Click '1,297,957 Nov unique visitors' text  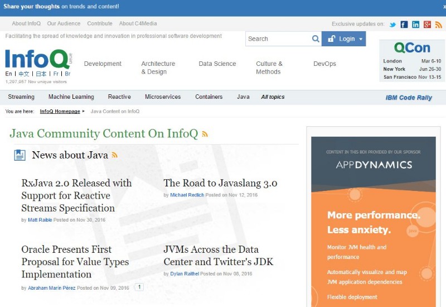[x=36, y=81]
